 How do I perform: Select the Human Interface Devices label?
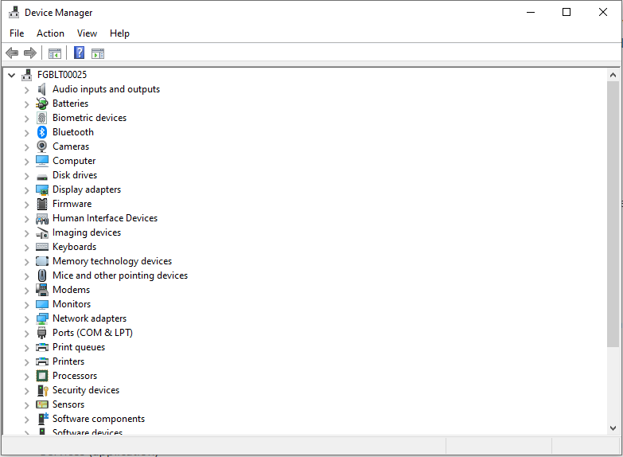105,218
